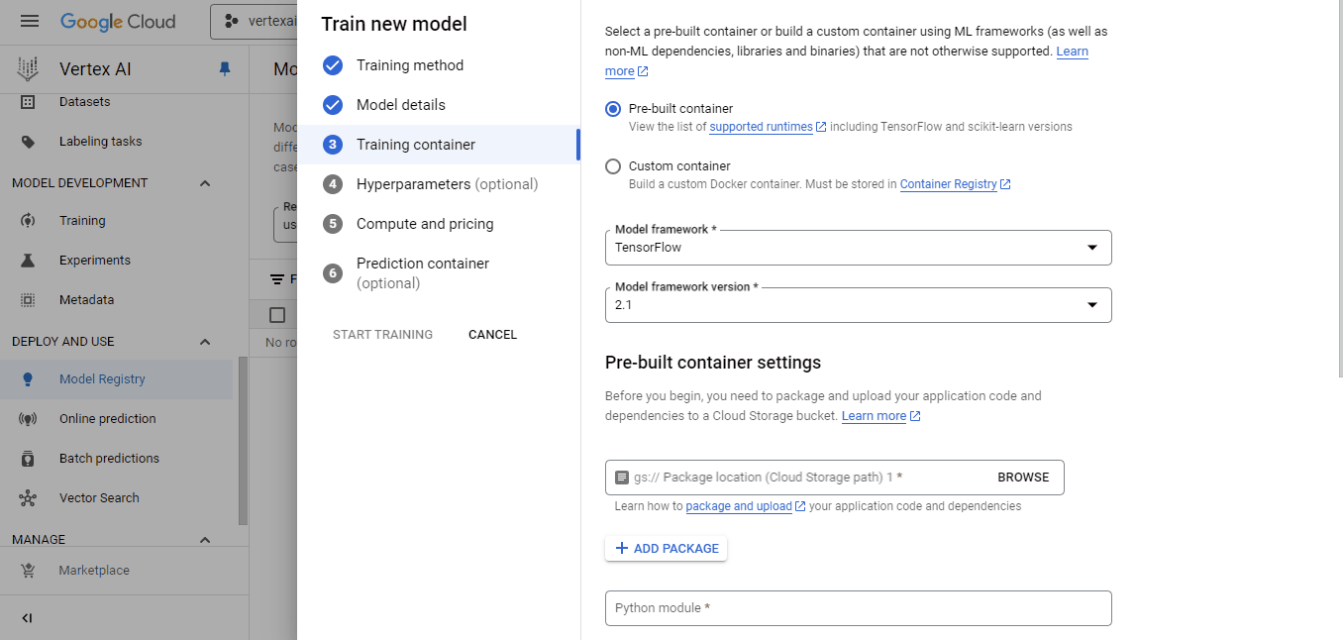Click the Vertex AI product icon

(28, 69)
